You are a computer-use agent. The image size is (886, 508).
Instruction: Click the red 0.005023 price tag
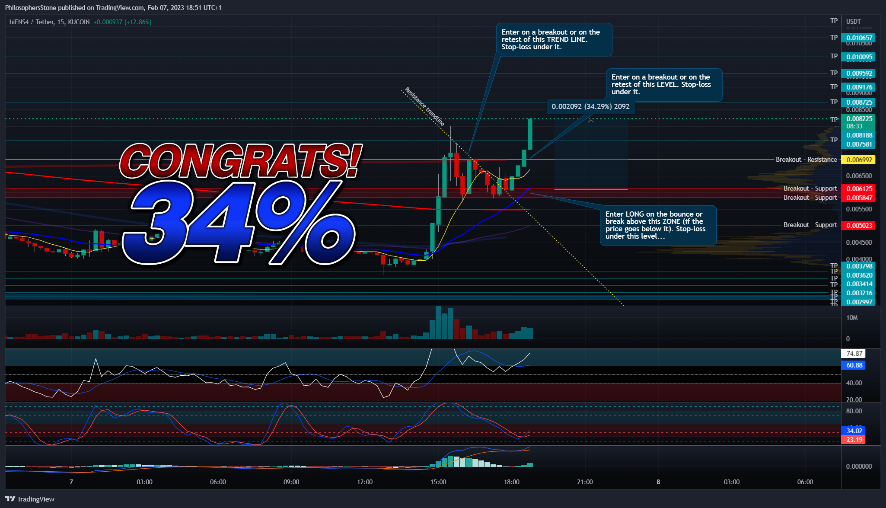click(858, 225)
